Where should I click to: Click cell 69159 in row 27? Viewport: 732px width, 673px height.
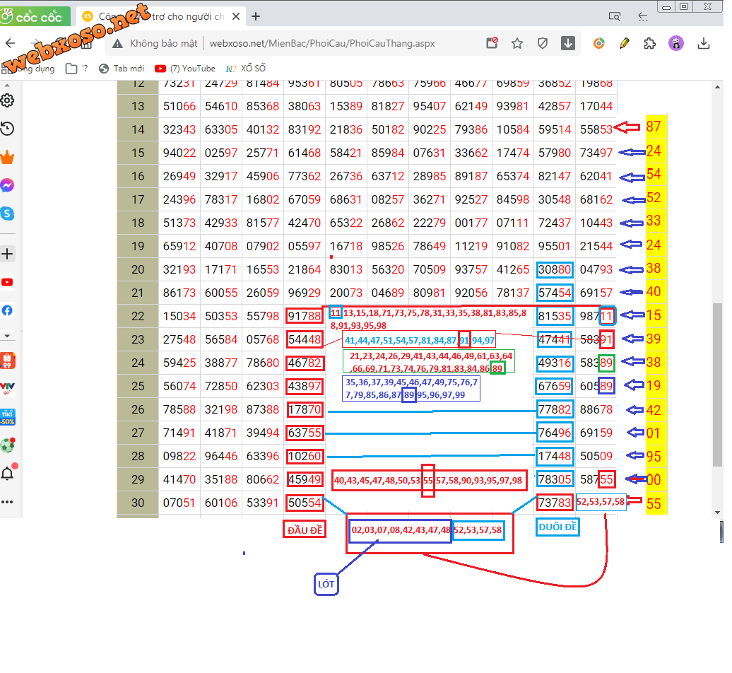(x=596, y=433)
